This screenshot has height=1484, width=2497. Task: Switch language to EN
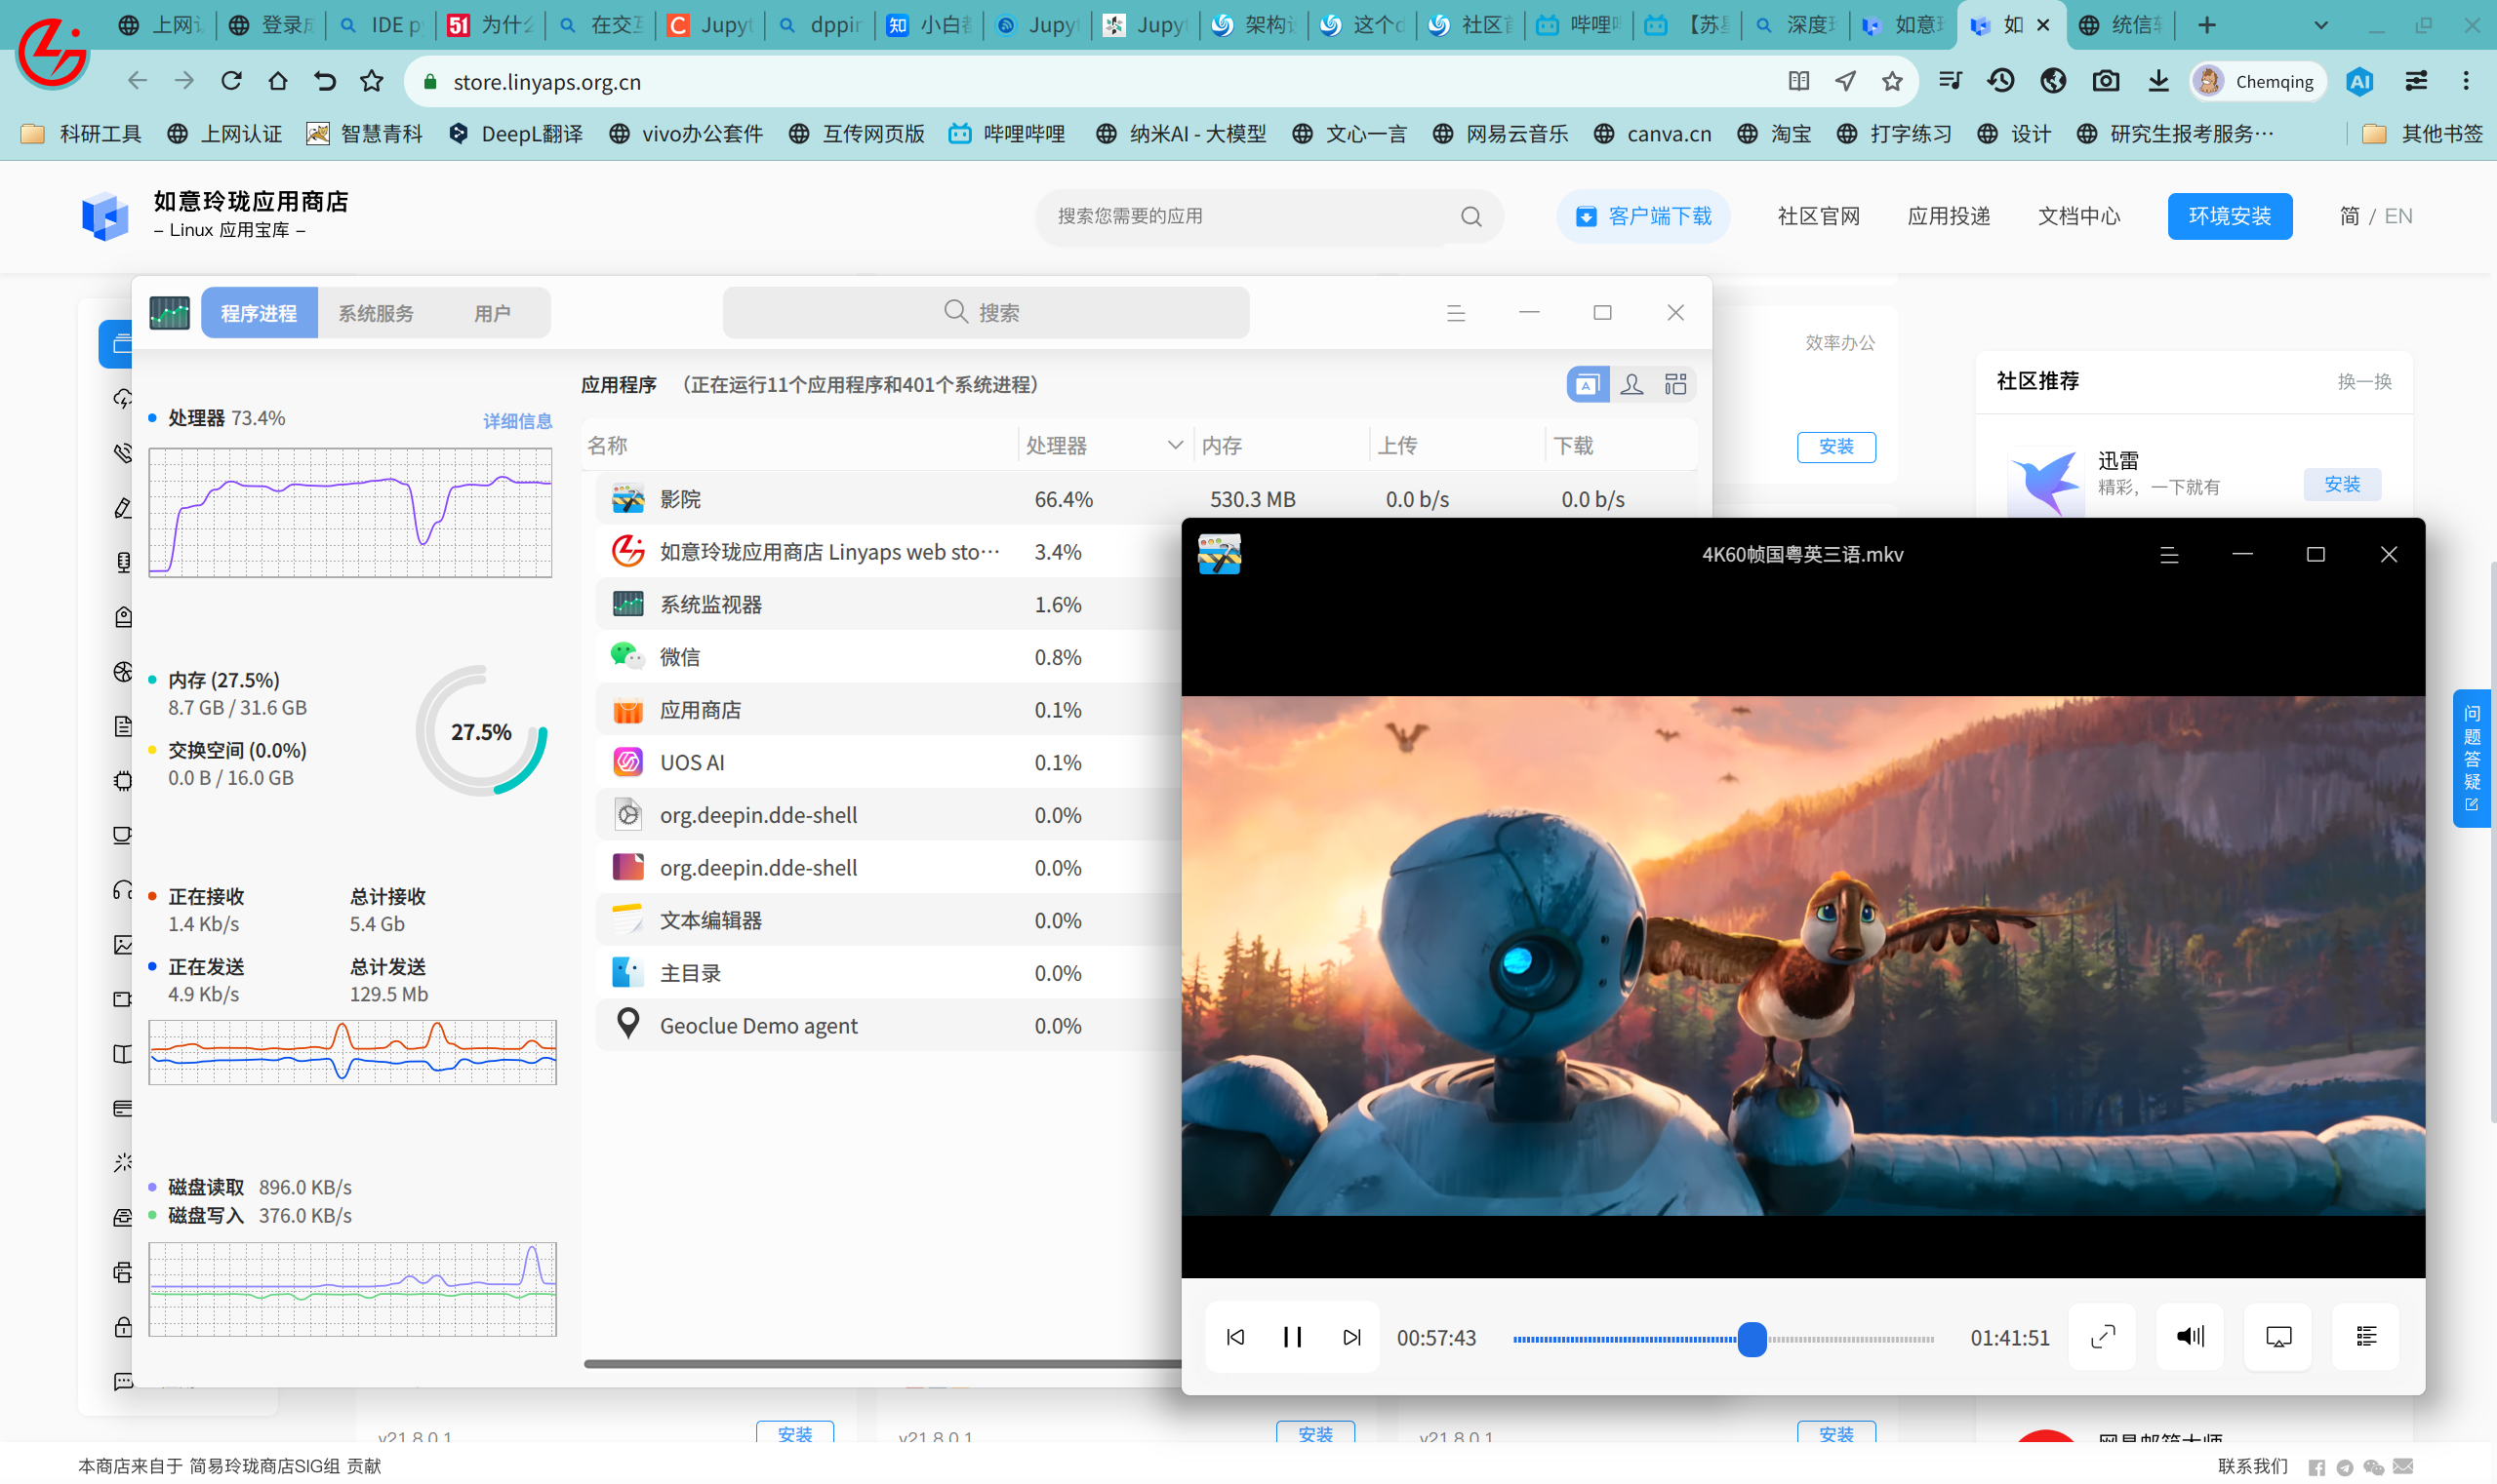(2397, 216)
